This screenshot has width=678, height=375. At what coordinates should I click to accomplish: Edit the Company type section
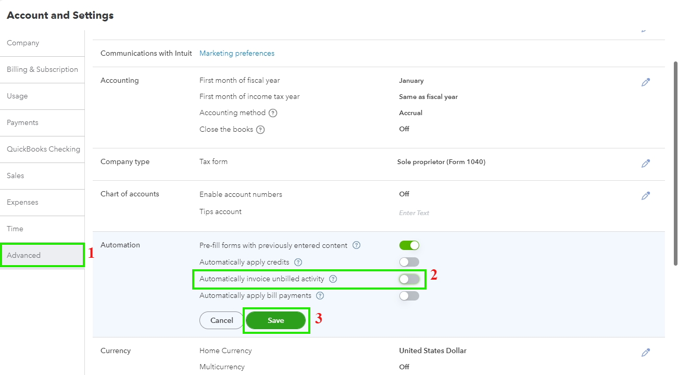click(646, 163)
